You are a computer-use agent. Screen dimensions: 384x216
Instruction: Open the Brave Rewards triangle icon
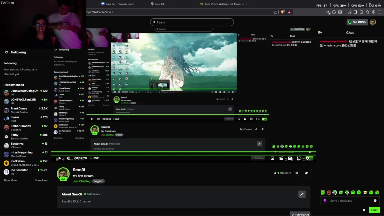tap(289, 12)
